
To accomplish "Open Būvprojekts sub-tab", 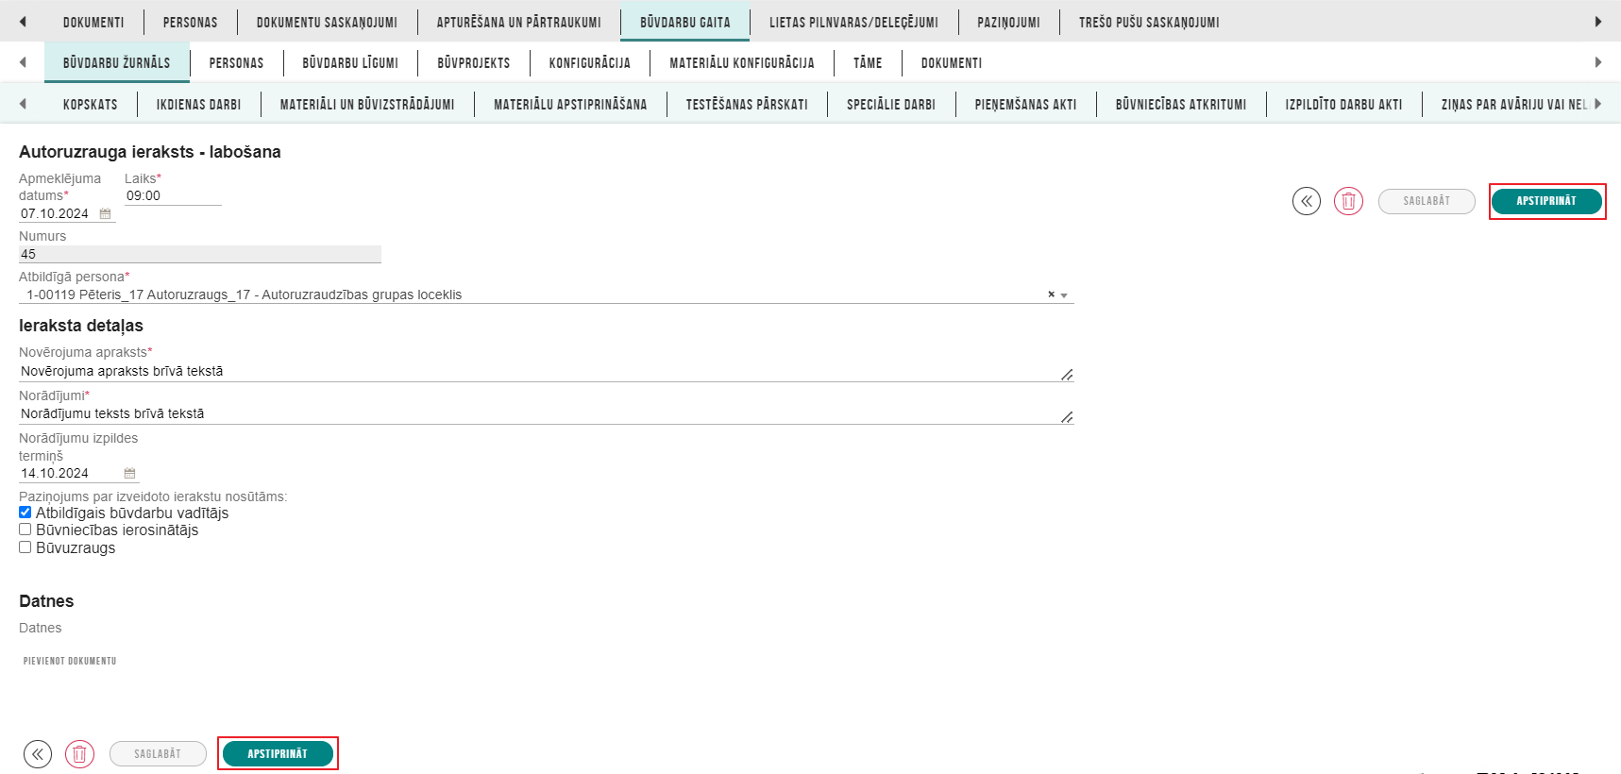I will [x=474, y=62].
